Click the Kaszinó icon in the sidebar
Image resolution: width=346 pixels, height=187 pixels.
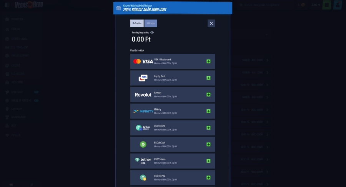pyautogui.click(x=7, y=65)
